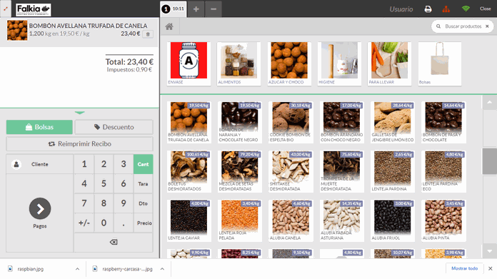The width and height of the screenshot is (497, 279).
Task: Open the printer status icon
Action: 428,9
